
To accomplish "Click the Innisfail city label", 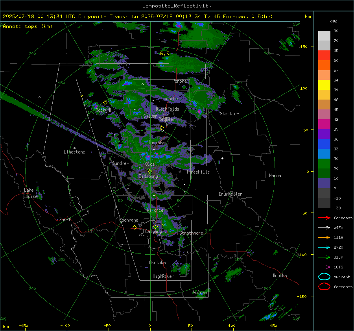I will 159,142.
